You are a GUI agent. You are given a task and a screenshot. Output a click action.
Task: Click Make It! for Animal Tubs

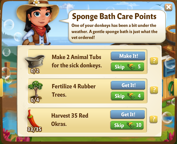(128, 56)
